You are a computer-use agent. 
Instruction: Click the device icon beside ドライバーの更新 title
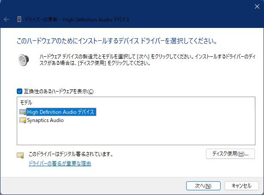19,19
